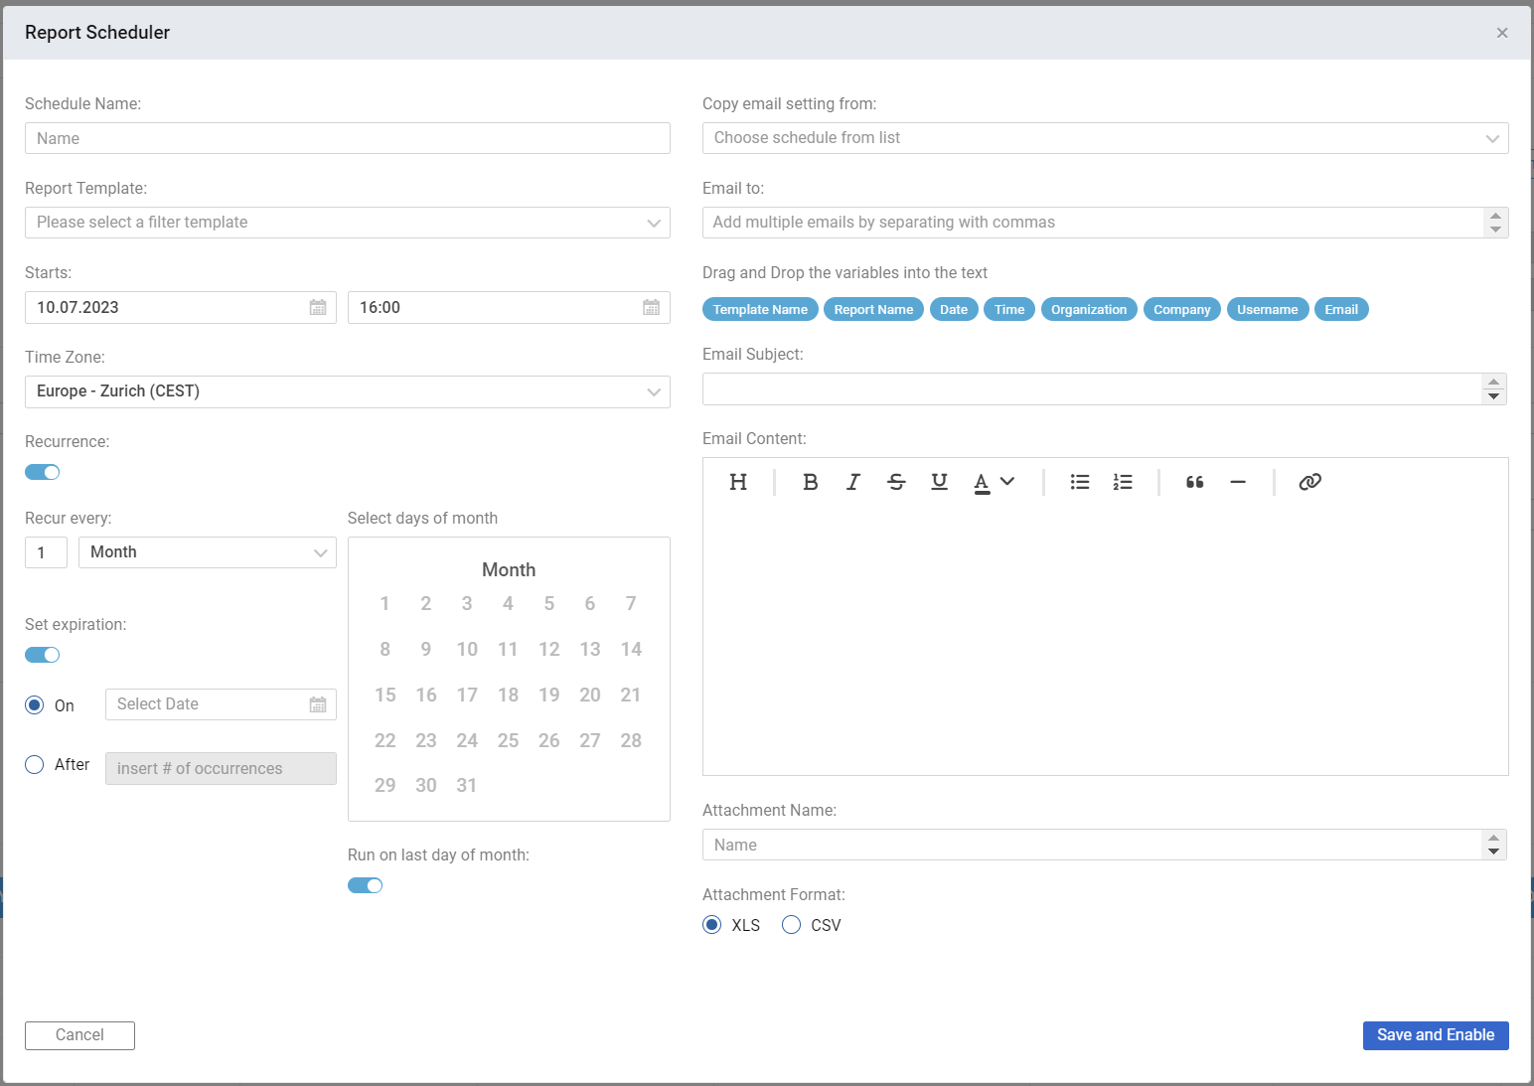1534x1086 pixels.
Task: Select day 1 in month grid
Action: (x=384, y=603)
